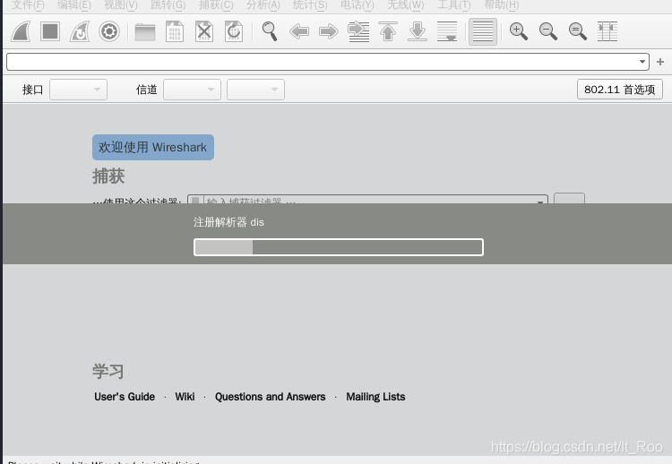Open Mailing Lists link
Viewport: 672px width, 464px height.
tap(375, 397)
